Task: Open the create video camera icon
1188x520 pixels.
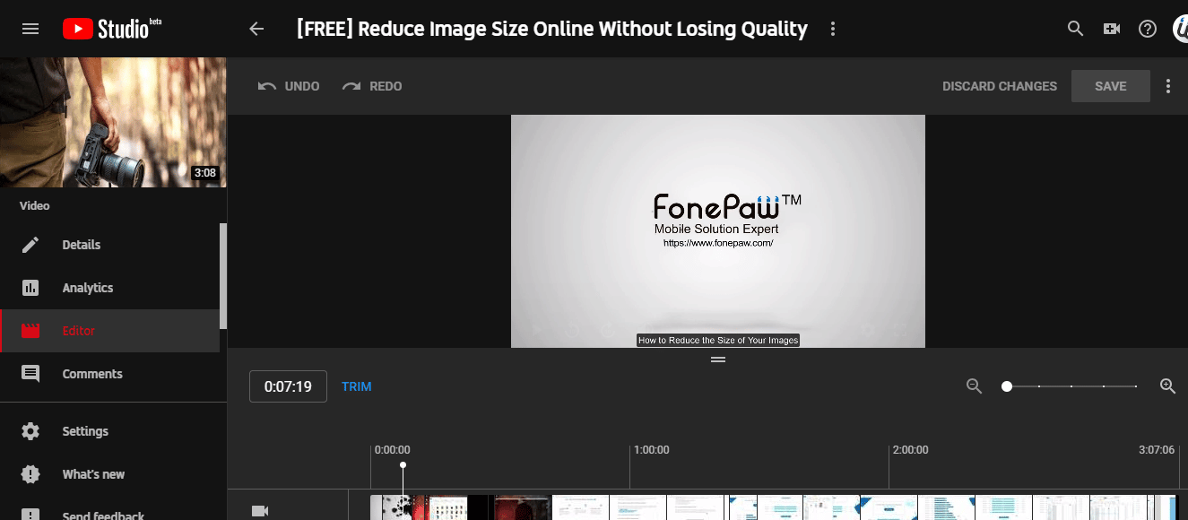Action: (1112, 28)
